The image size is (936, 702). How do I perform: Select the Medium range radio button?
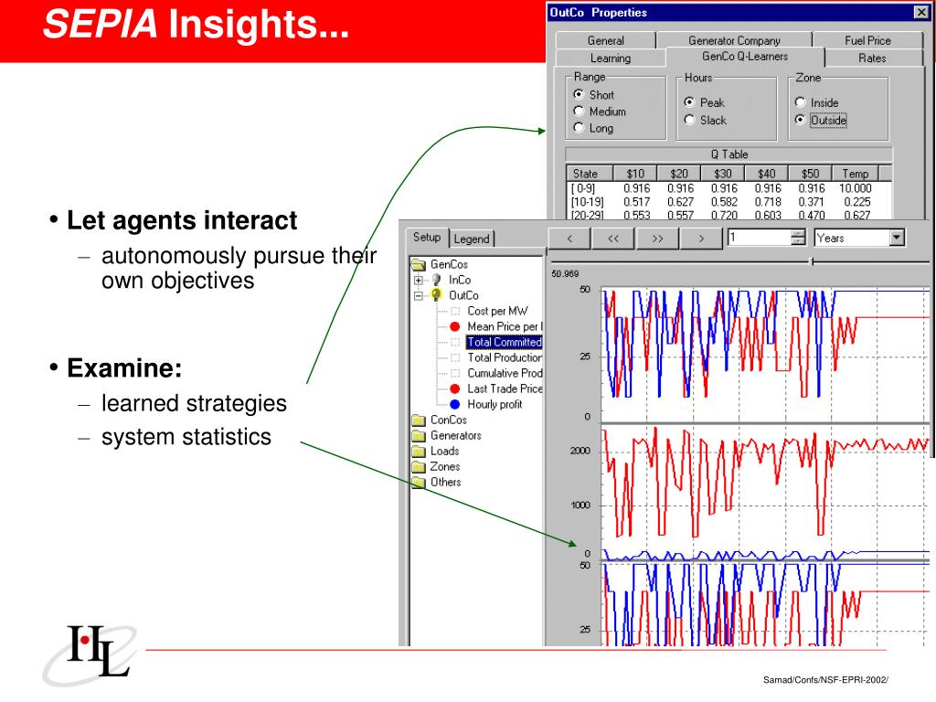click(x=579, y=111)
